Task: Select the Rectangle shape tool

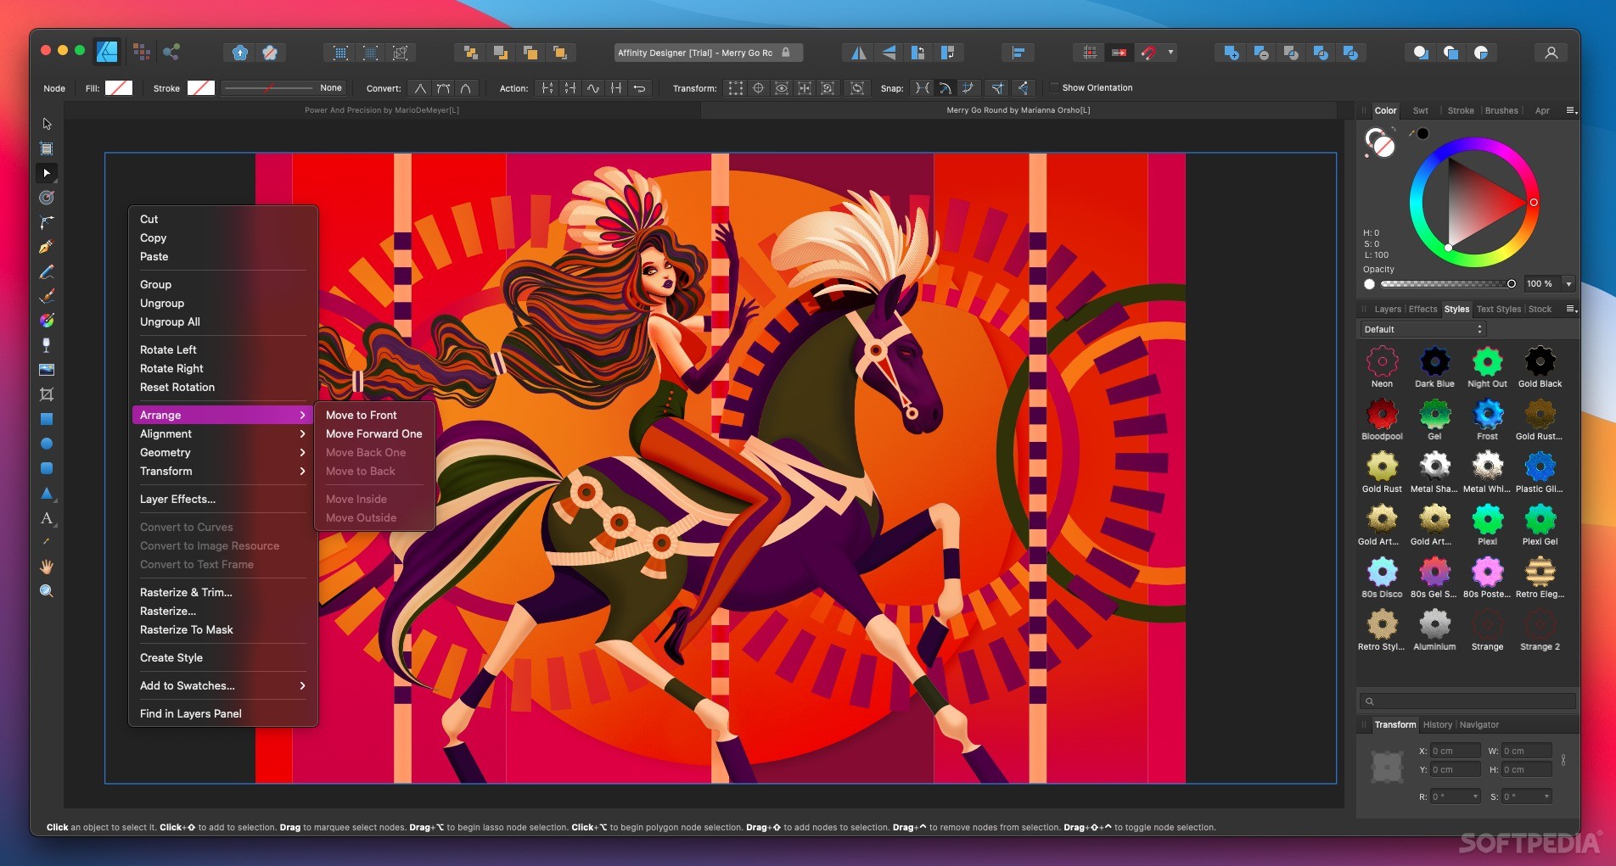Action: pyautogui.click(x=47, y=419)
